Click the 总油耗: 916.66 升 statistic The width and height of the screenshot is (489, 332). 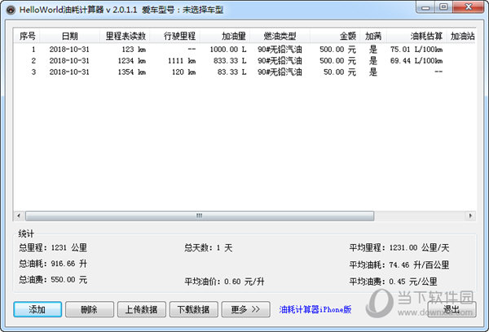[x=53, y=264]
